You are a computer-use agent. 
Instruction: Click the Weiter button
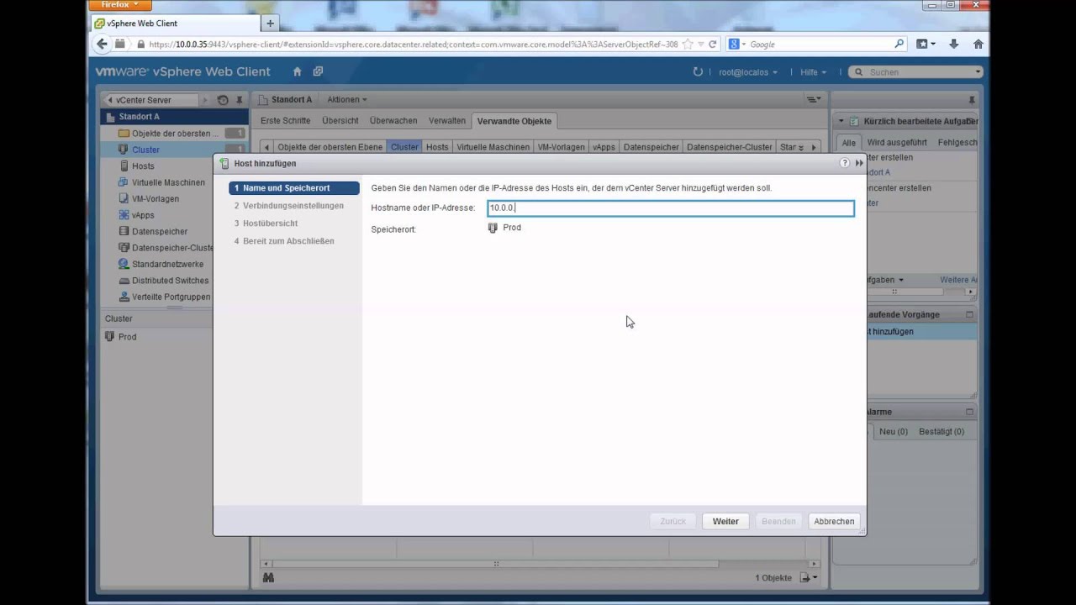coord(725,522)
